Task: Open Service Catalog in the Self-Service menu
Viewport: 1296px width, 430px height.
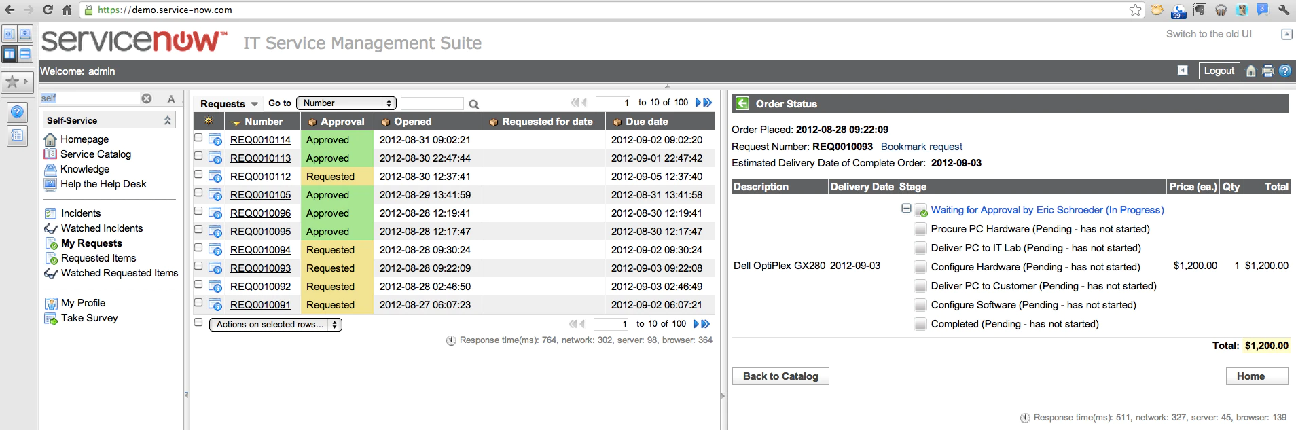Action: 96,154
